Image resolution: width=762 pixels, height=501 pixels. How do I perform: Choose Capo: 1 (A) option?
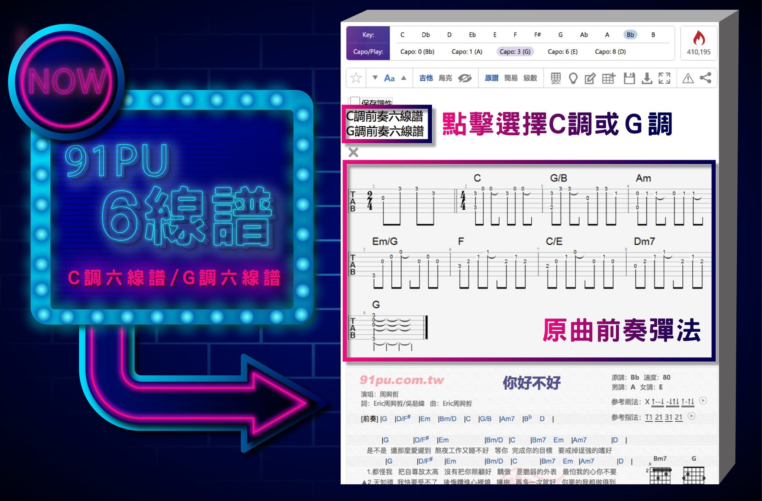[467, 52]
